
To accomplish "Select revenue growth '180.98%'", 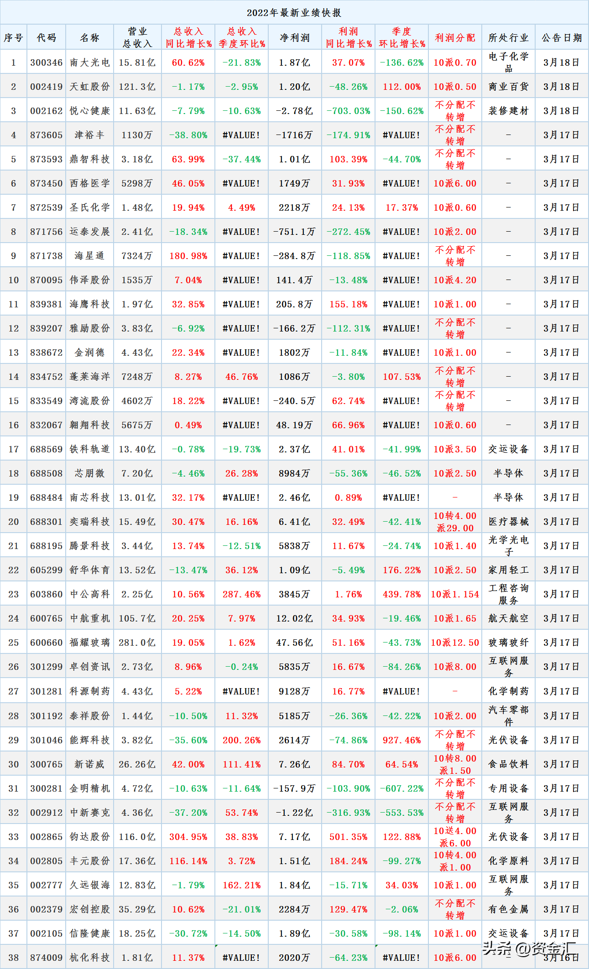I will [x=188, y=256].
